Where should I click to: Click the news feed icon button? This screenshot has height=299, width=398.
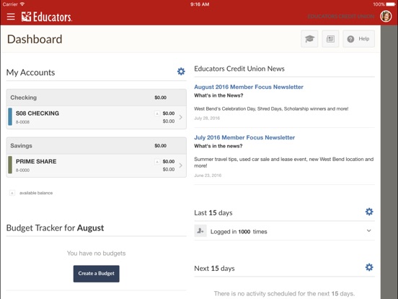[330, 39]
